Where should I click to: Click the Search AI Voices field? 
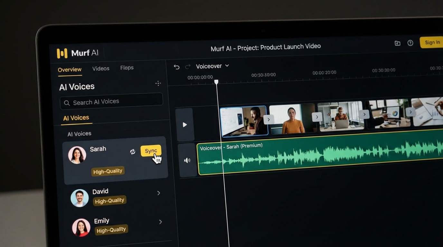[x=111, y=102]
